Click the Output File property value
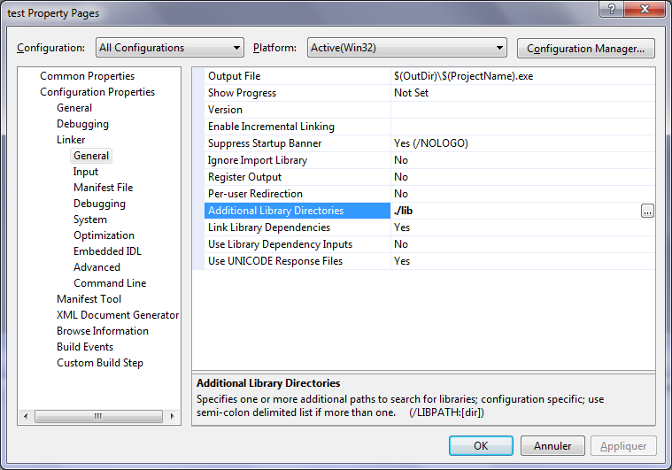The height and width of the screenshot is (470, 672). point(522,76)
